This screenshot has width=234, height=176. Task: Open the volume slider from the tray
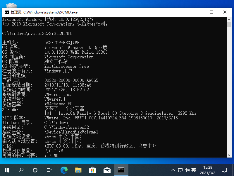[x=187, y=170]
